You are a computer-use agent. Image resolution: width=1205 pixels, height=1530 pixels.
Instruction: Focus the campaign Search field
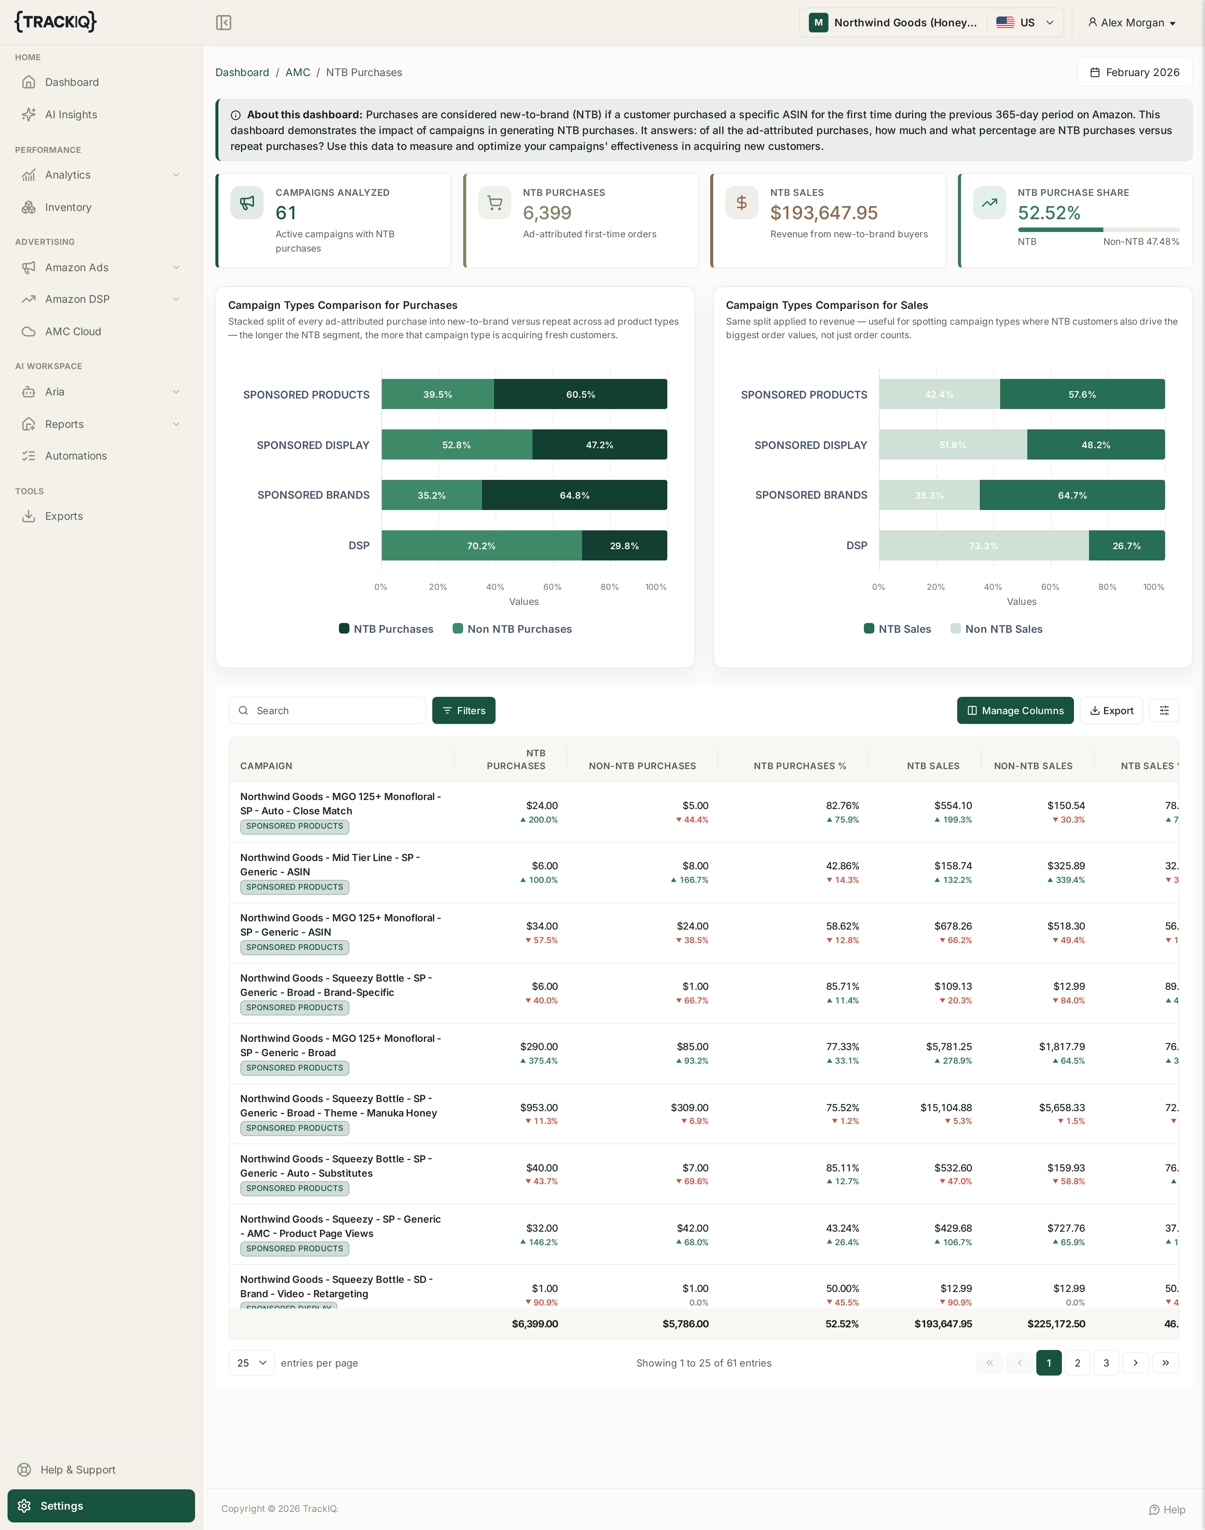[327, 711]
